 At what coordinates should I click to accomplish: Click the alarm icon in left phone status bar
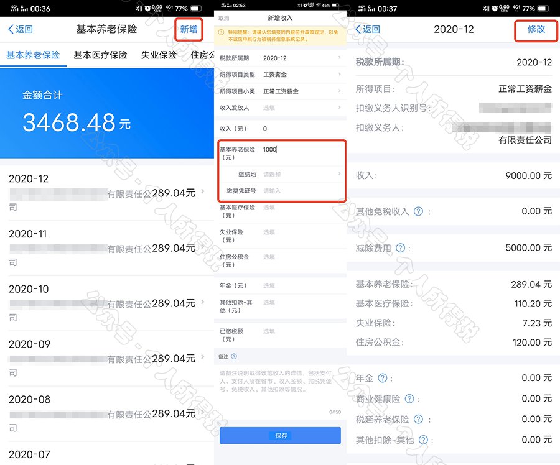point(147,8)
